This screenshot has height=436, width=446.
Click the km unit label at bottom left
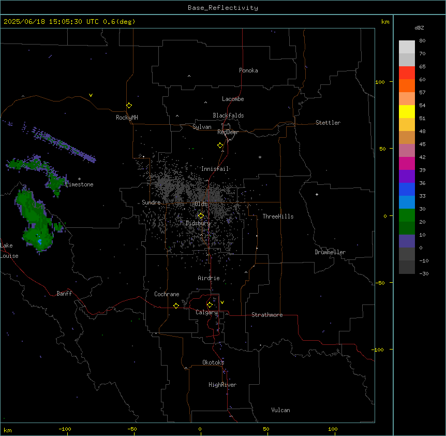pos(8,430)
